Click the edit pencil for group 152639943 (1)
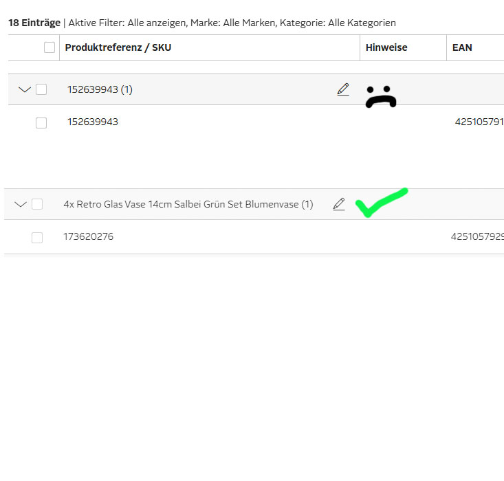This screenshot has width=504, height=481. click(x=343, y=89)
